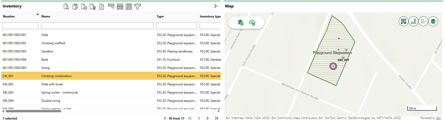The height and width of the screenshot is (120, 445).
Task: Open the map measurement ruler tool
Action: 413,21
